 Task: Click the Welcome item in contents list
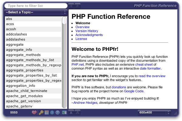[83, 23]
